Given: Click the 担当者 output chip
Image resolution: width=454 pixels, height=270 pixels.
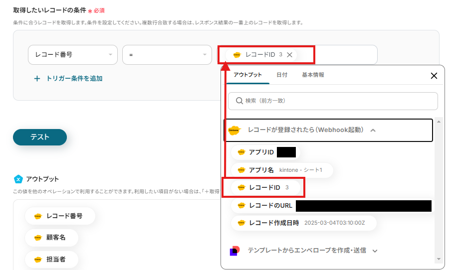Looking at the screenshot, I should 51,260.
